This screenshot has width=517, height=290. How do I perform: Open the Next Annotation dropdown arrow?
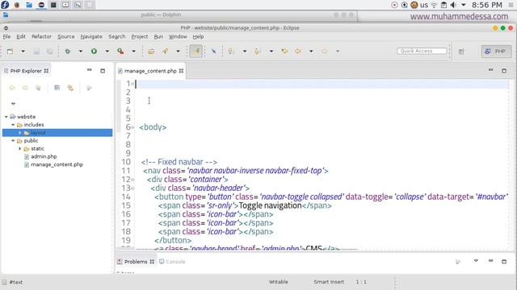(x=245, y=52)
